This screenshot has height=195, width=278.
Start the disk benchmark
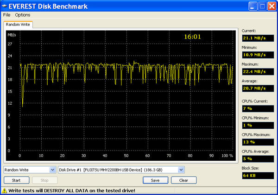click(x=17, y=180)
